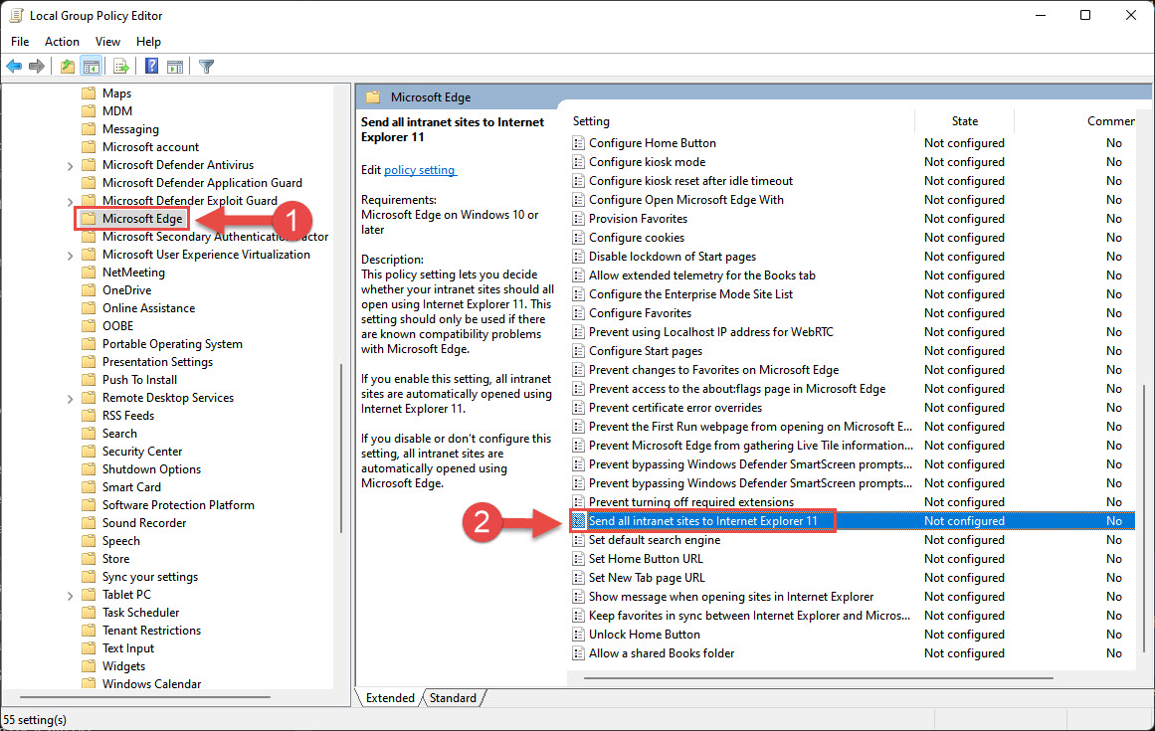Select Set default search engine policy
This screenshot has height=731, width=1155.
[655, 540]
